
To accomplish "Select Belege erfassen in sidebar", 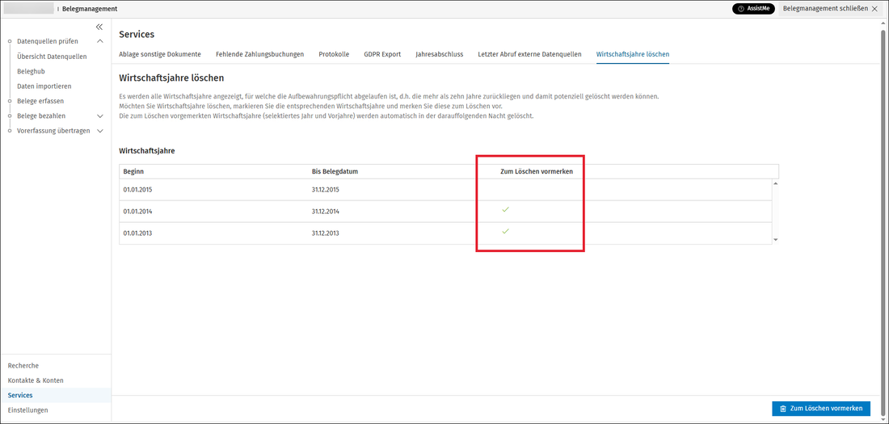I will pyautogui.click(x=40, y=101).
